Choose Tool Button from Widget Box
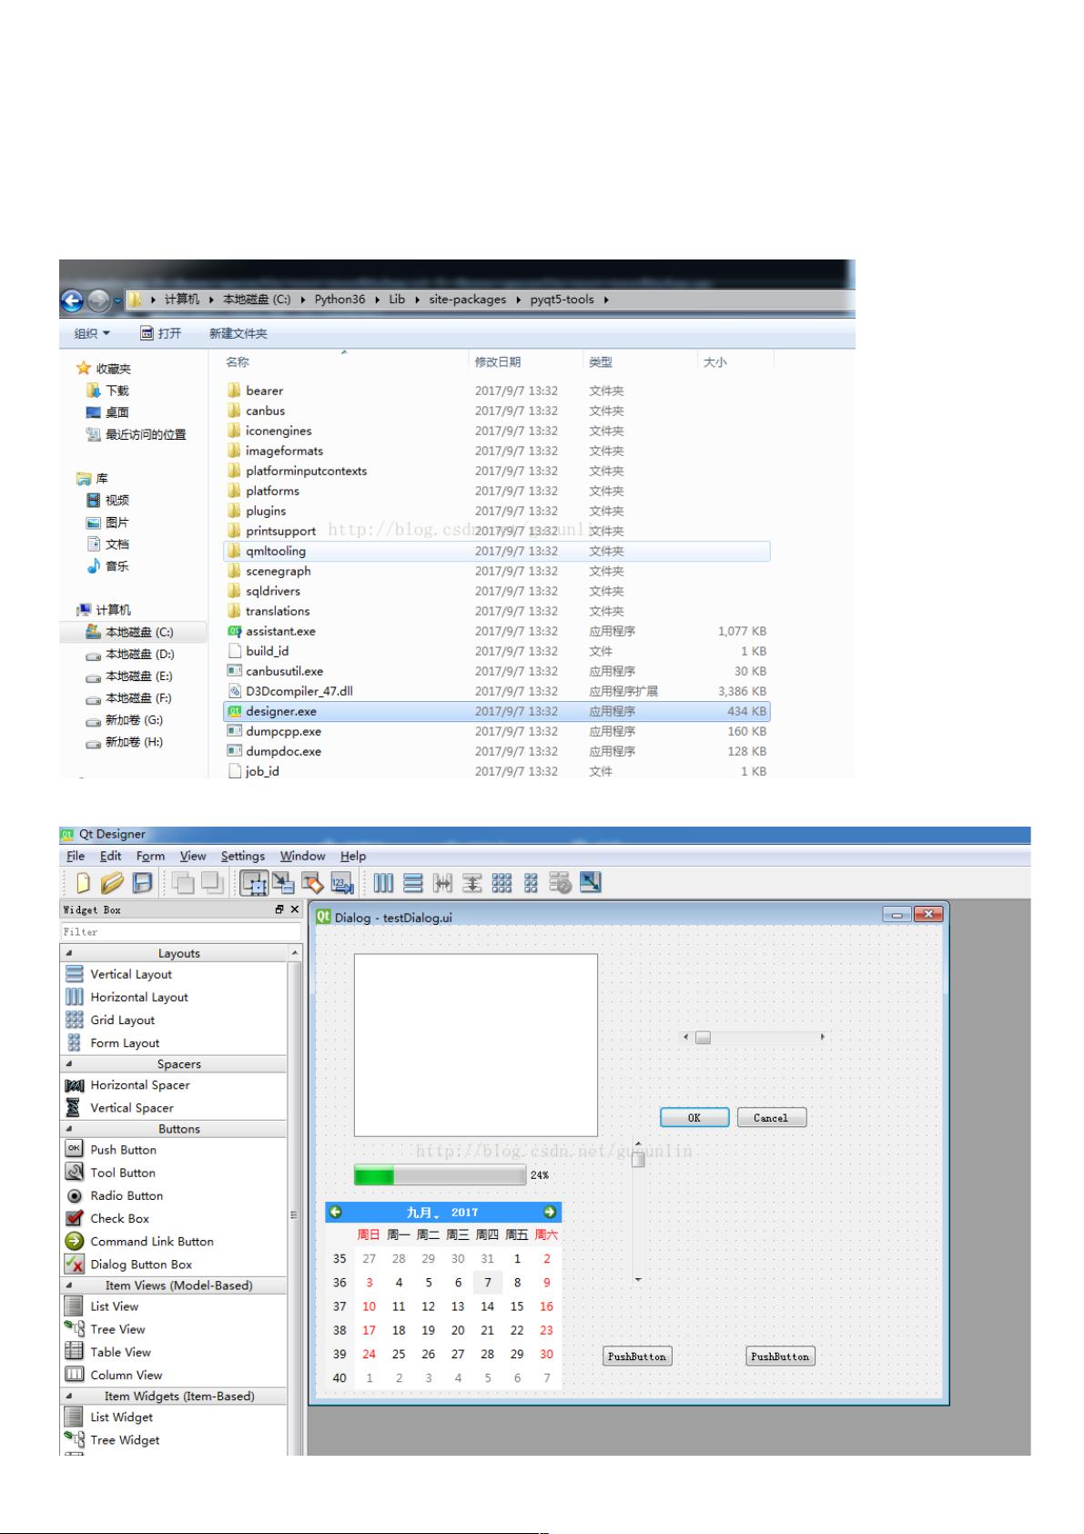Screen dimensions: 1084x1534 pos(123,1173)
